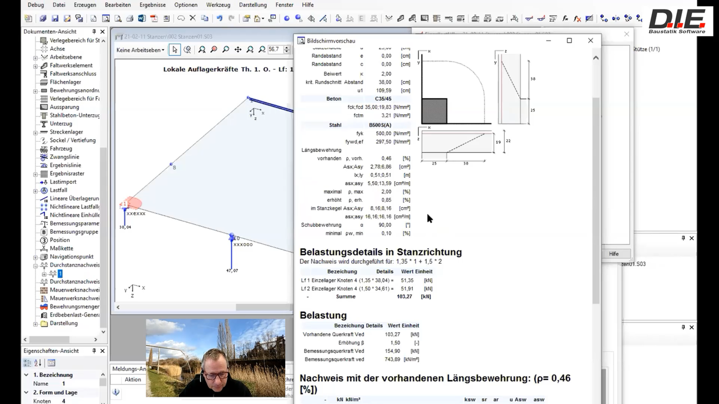This screenshot has height=404, width=719.
Task: Click the zoom value field 56,7
Action: click(x=275, y=50)
